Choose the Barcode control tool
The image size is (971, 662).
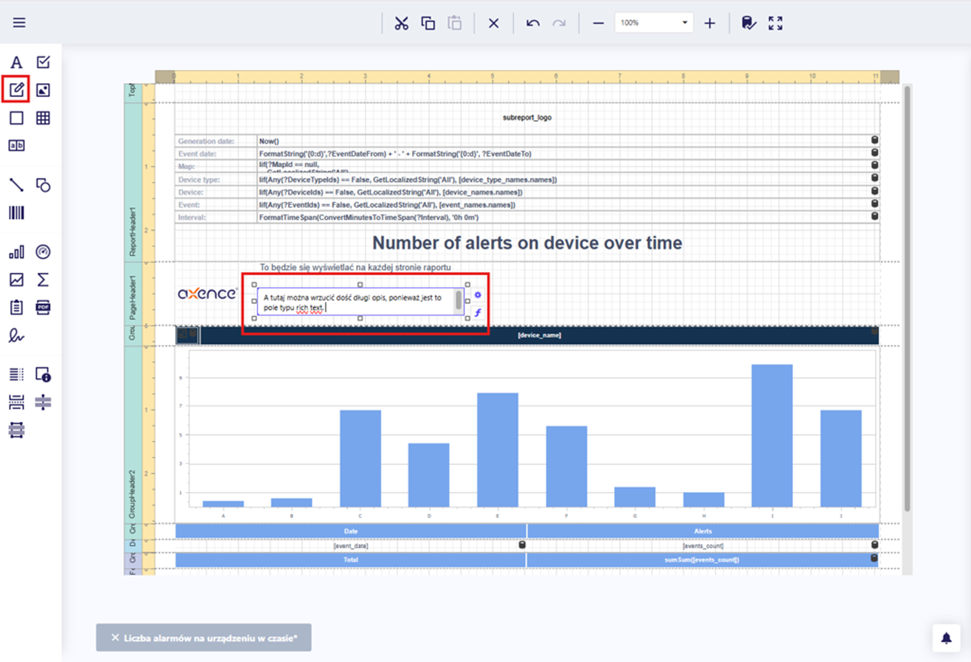tap(16, 213)
